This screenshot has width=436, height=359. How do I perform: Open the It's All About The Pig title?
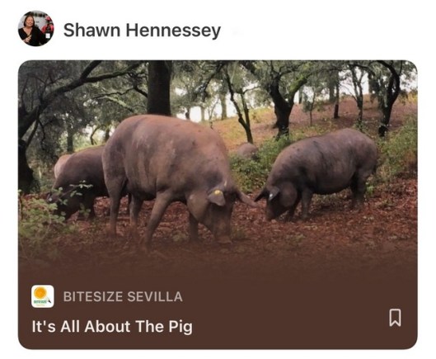[112, 327]
